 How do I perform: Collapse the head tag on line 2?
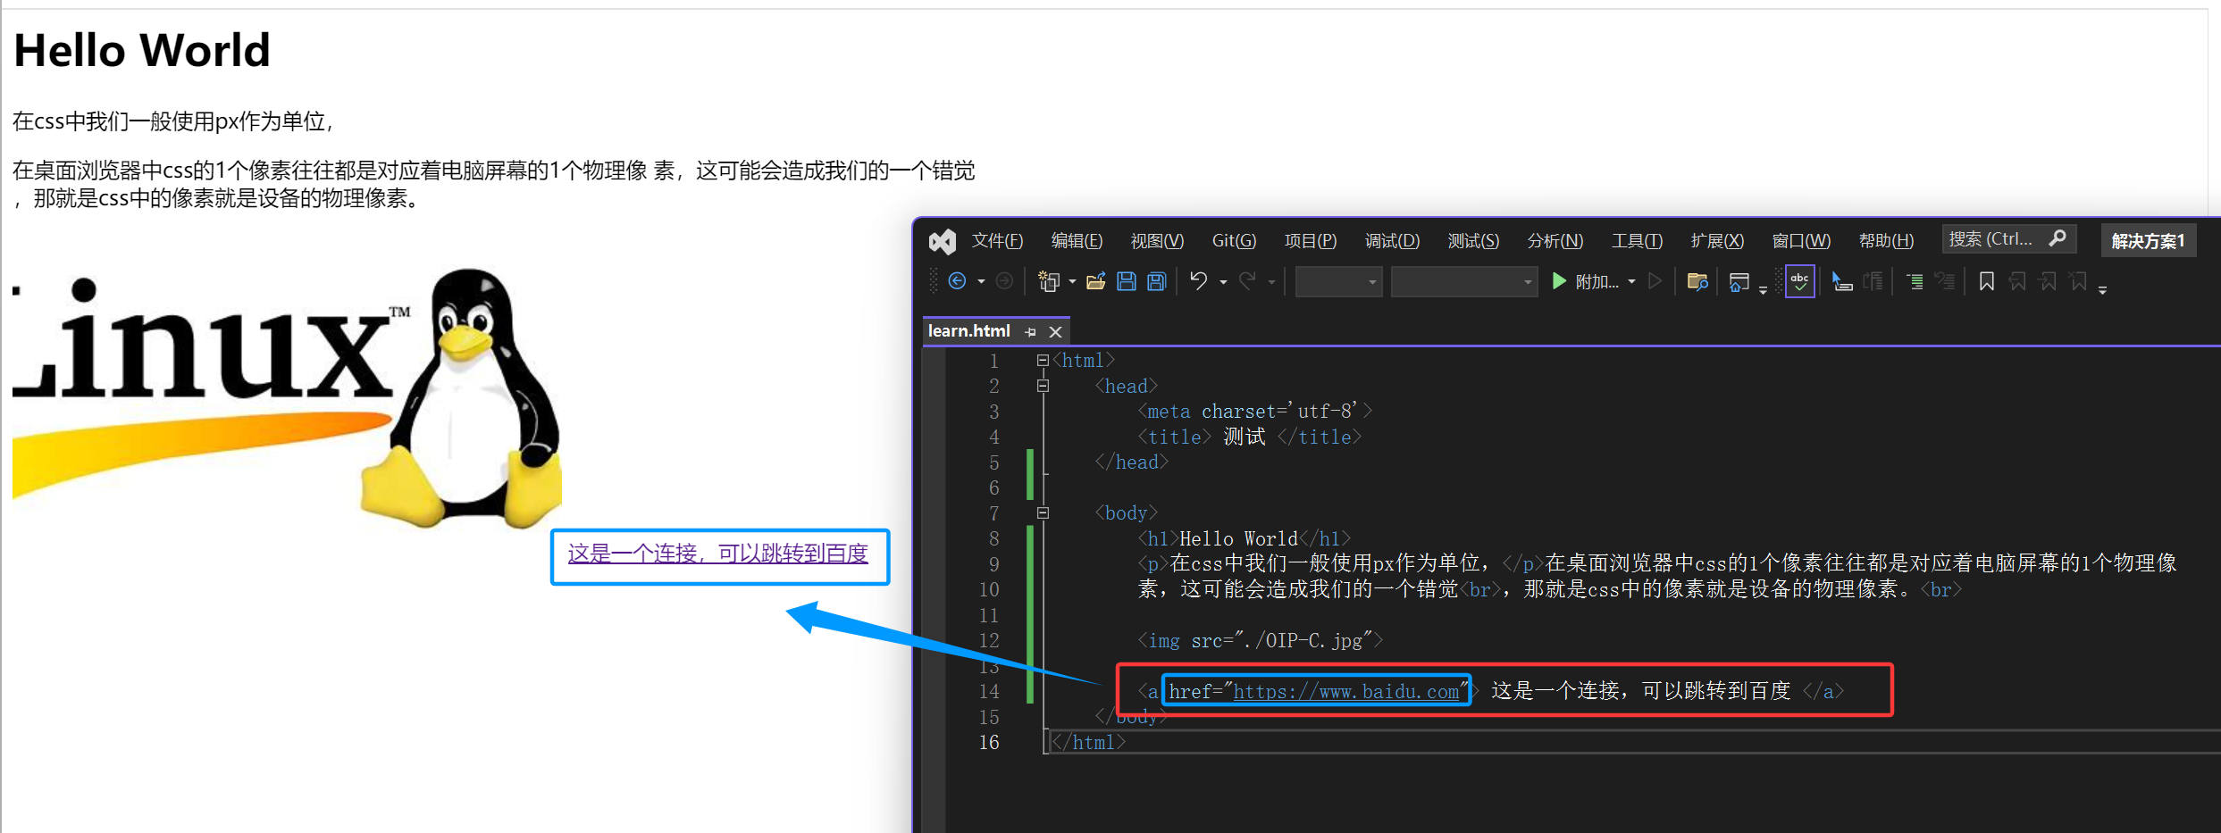pos(1043,386)
